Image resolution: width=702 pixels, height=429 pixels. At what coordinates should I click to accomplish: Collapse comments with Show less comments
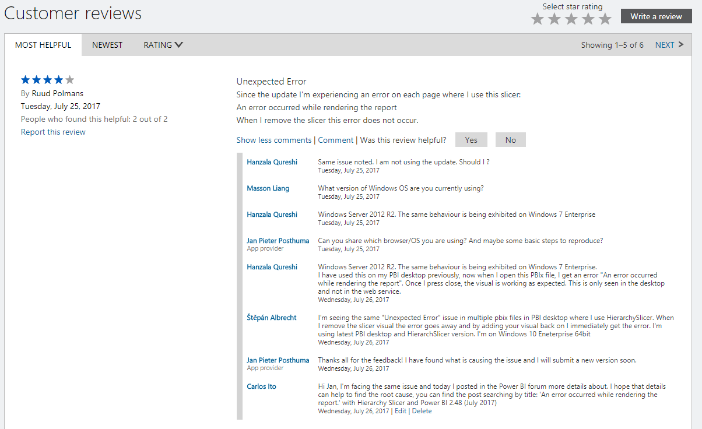tap(274, 140)
